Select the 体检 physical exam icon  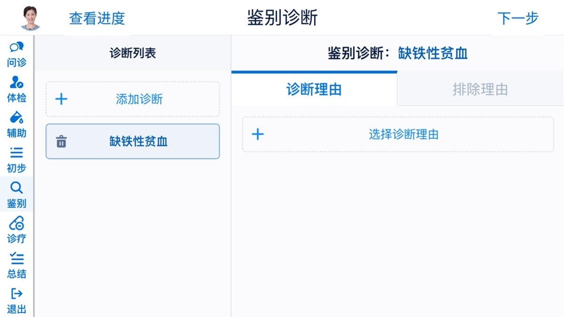point(17,88)
